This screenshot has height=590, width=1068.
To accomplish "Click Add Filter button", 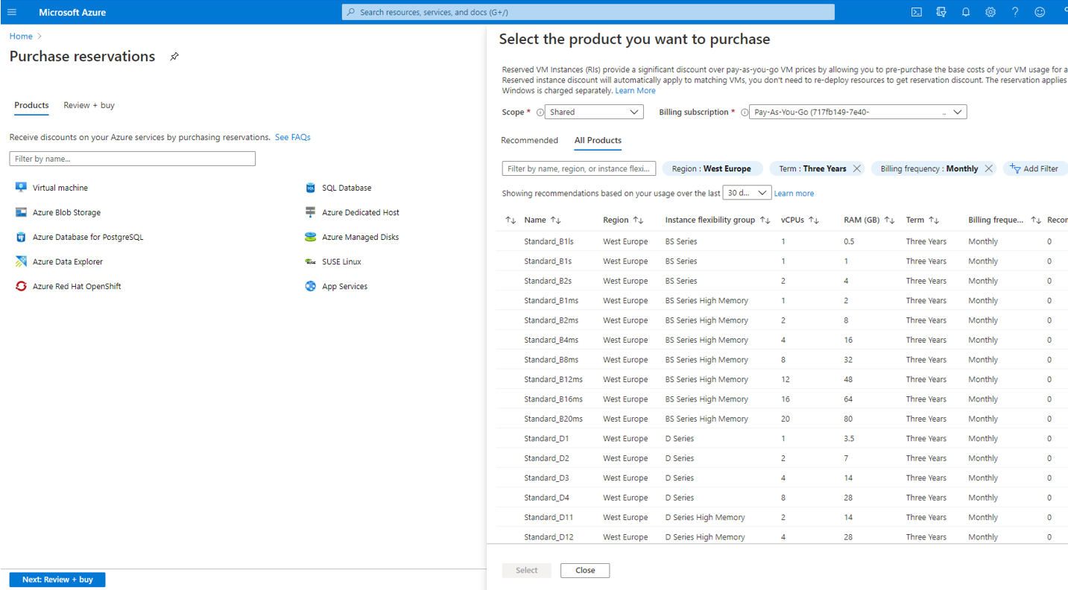I will (x=1035, y=169).
